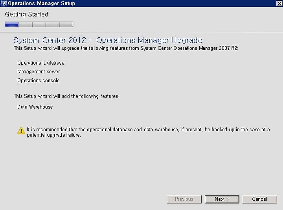Viewport: 283px width, 210px height.
Task: Select the Operational Database text
Action: pyautogui.click(x=41, y=63)
